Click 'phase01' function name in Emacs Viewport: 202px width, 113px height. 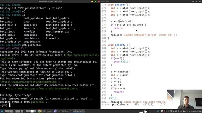[120, 5]
